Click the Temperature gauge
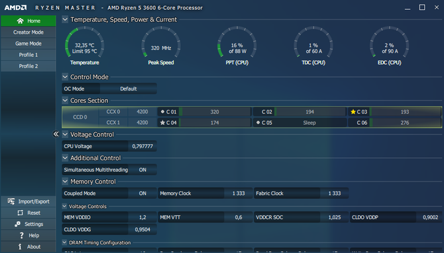Image resolution: width=444 pixels, height=253 pixels. click(x=85, y=42)
